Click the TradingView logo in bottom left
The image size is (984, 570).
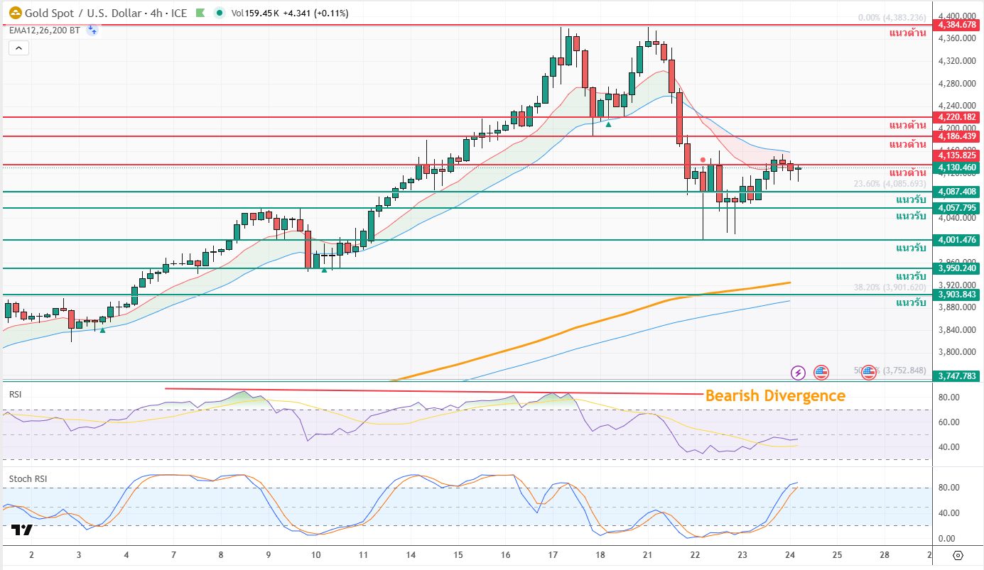tap(21, 530)
